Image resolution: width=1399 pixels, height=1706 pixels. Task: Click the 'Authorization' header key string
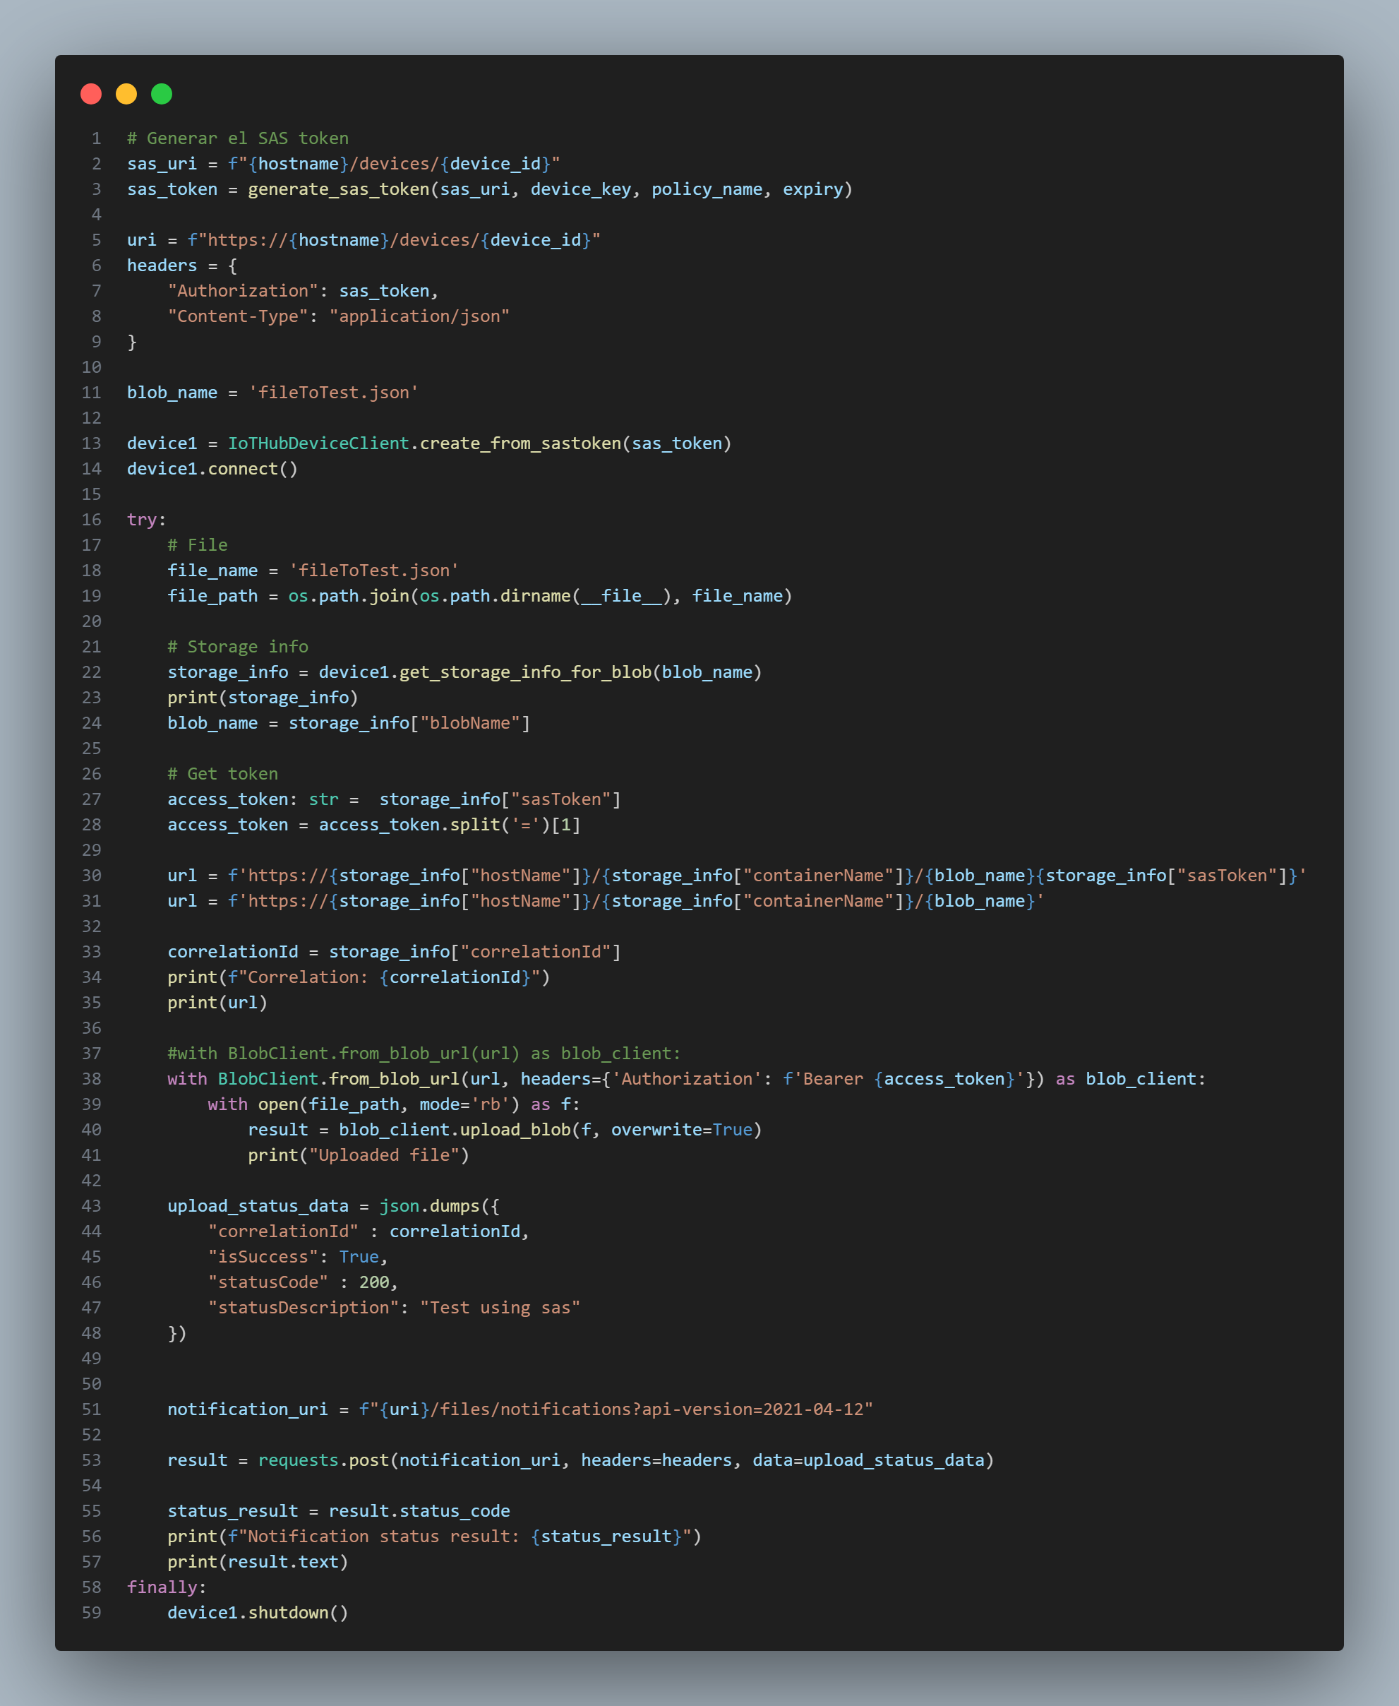(x=242, y=290)
